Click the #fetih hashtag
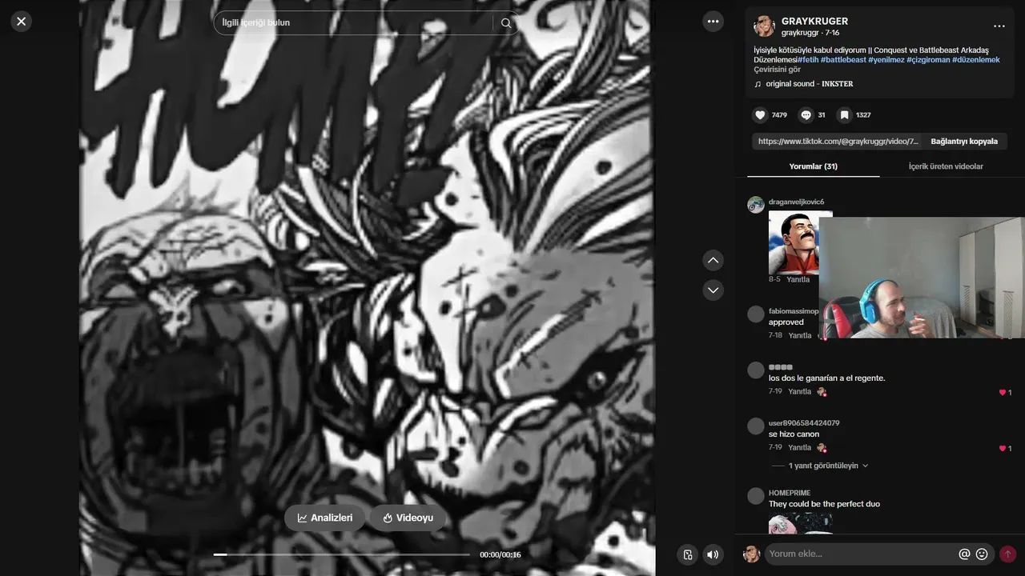 [x=808, y=60]
